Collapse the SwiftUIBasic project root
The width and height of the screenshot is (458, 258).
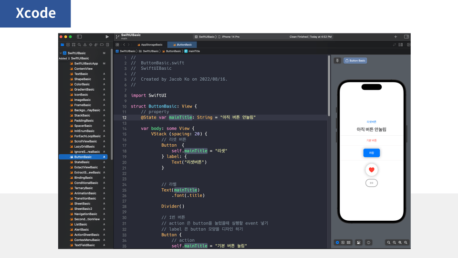coord(61,53)
